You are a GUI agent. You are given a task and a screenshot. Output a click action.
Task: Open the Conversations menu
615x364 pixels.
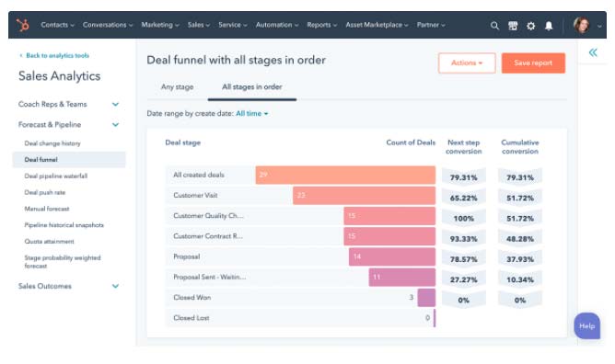tap(108, 25)
